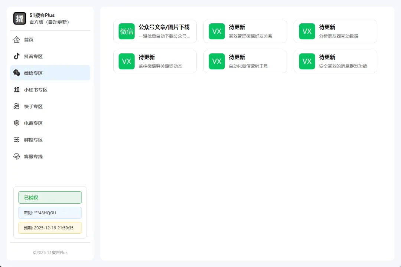
Task: Click VX icon on 监控微信群关键词动态 card
Action: coord(127,61)
